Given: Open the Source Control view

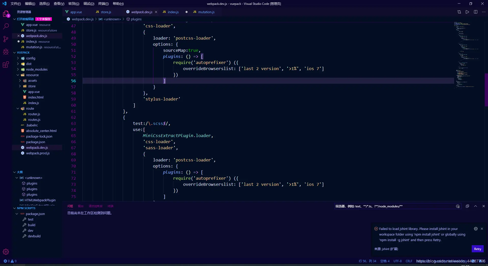Looking at the screenshot, I should (x=6, y=39).
